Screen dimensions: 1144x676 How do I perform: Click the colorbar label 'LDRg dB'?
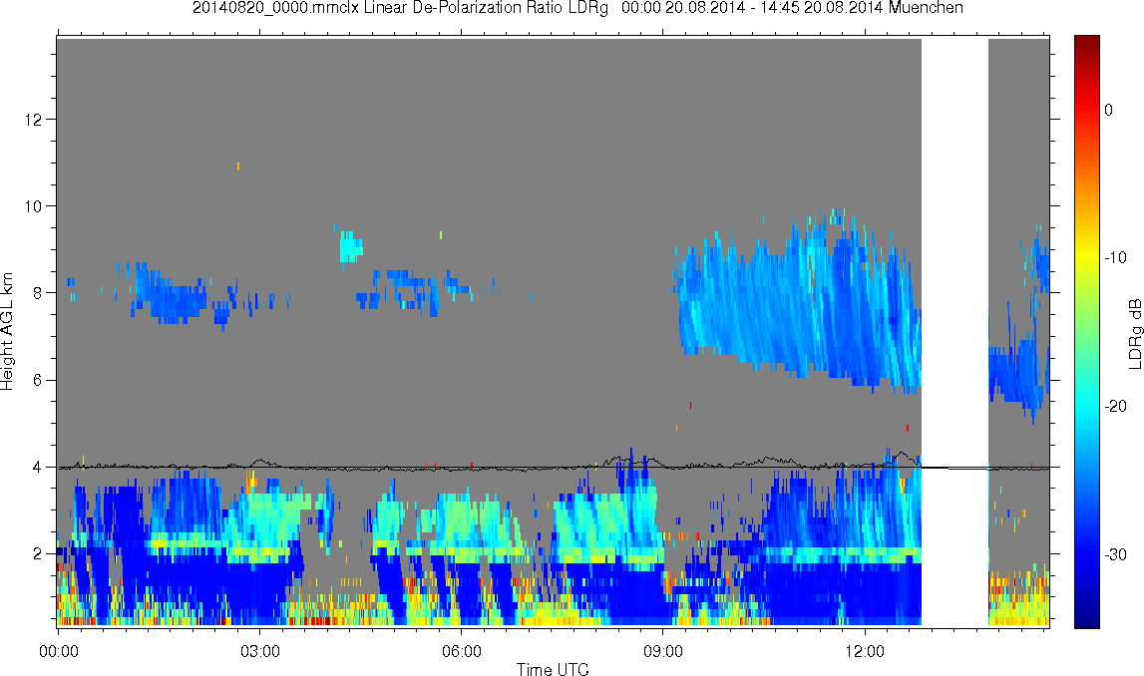coord(1135,333)
